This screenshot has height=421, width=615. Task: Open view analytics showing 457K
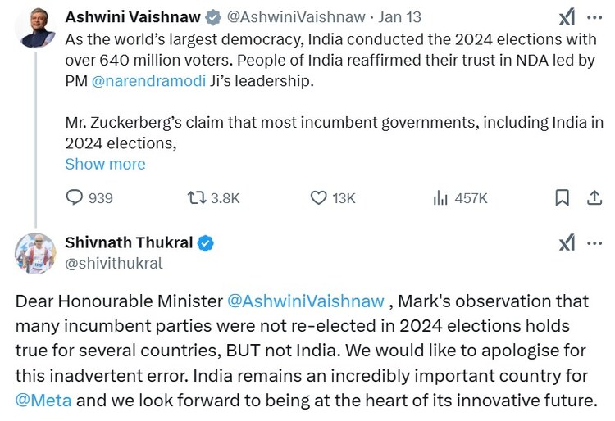(440, 197)
